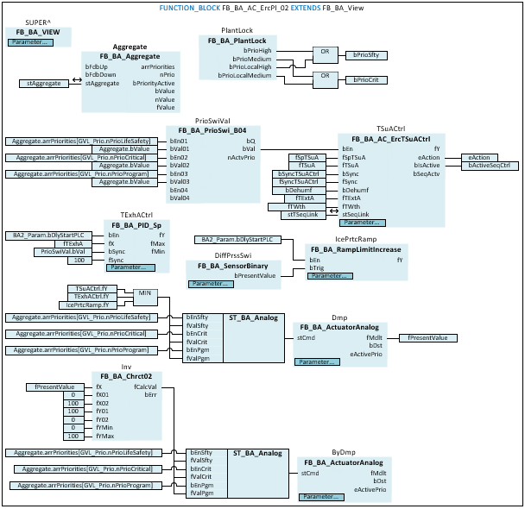
Task: Select the TSuACtrl.fY input box
Action: tap(92, 289)
